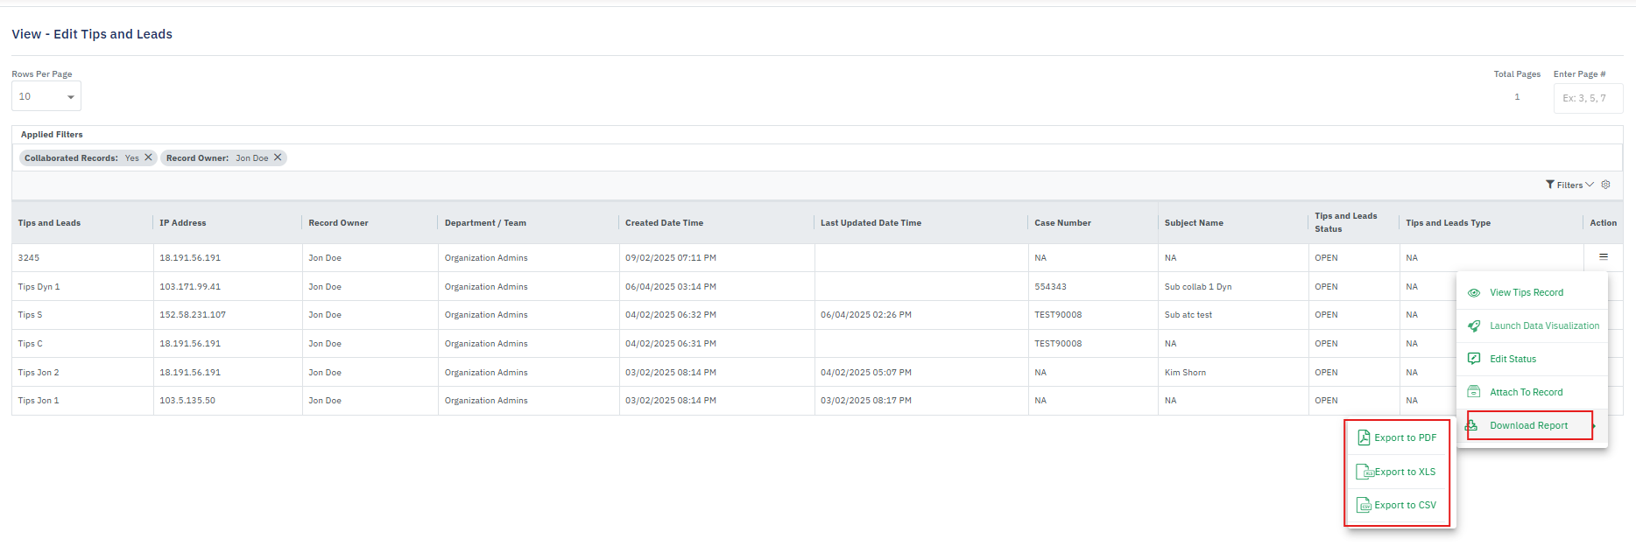Choose Attach To Record menu entry

pyautogui.click(x=1526, y=392)
